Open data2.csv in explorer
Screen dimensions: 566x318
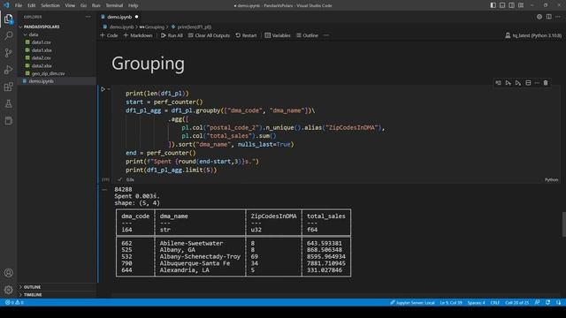[42, 58]
